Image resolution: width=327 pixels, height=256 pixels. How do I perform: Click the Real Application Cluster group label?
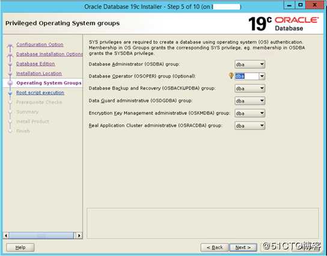click(x=155, y=126)
